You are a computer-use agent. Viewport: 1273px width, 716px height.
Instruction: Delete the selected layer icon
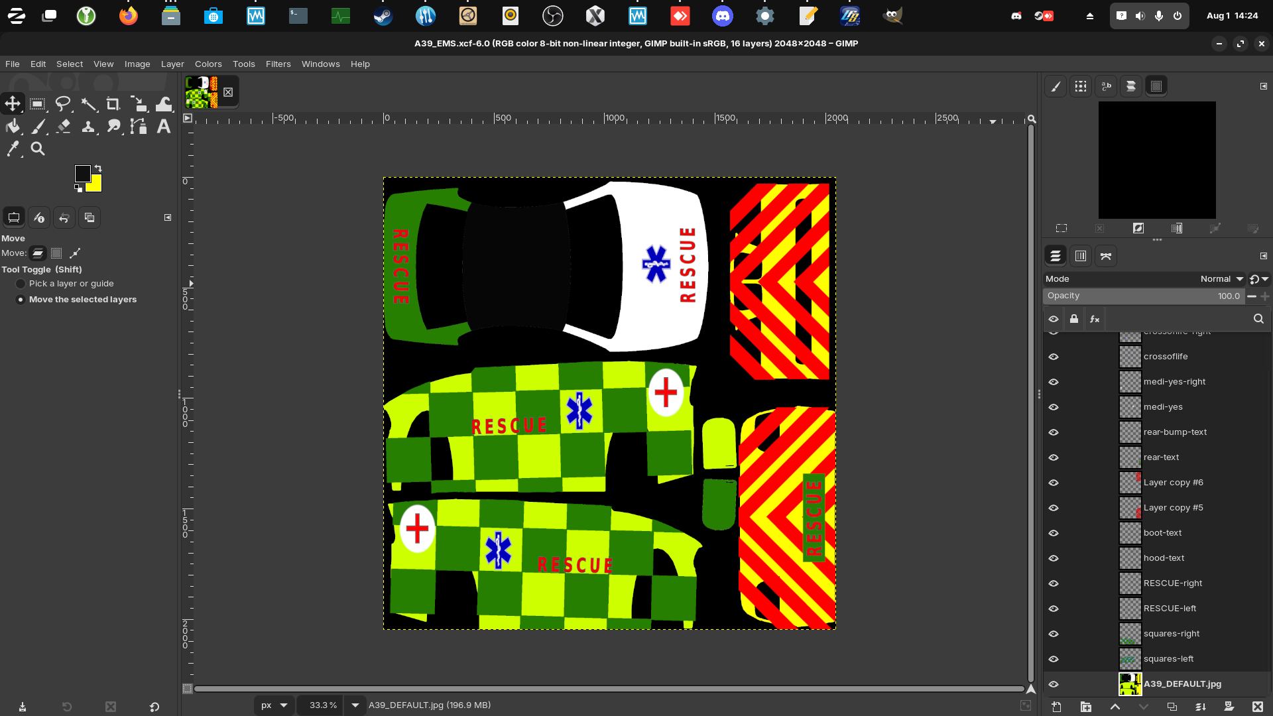[x=1257, y=707]
